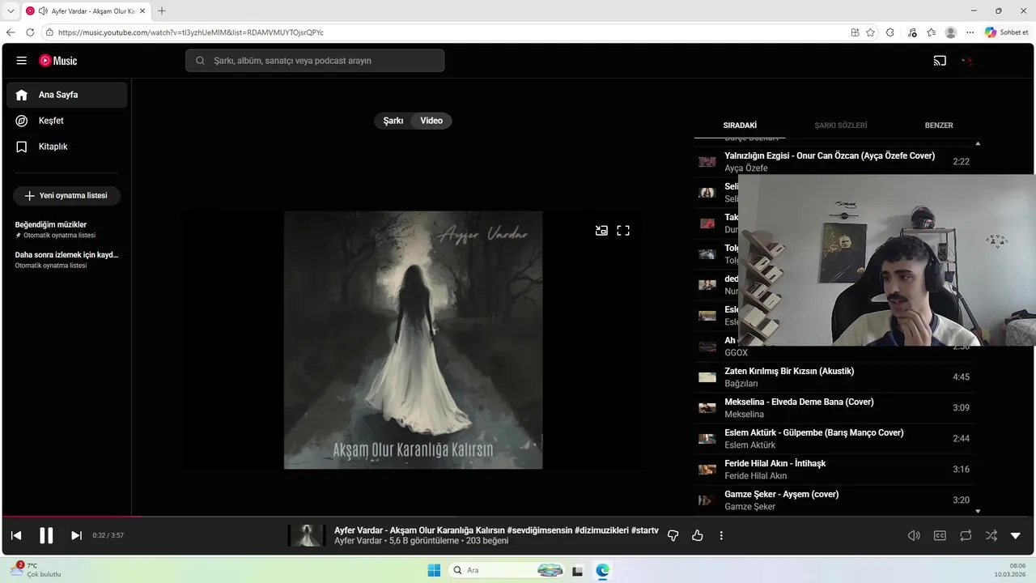Play Eslem Aktürk - Gülpembe from queue
The image size is (1036, 583).
click(x=834, y=439)
